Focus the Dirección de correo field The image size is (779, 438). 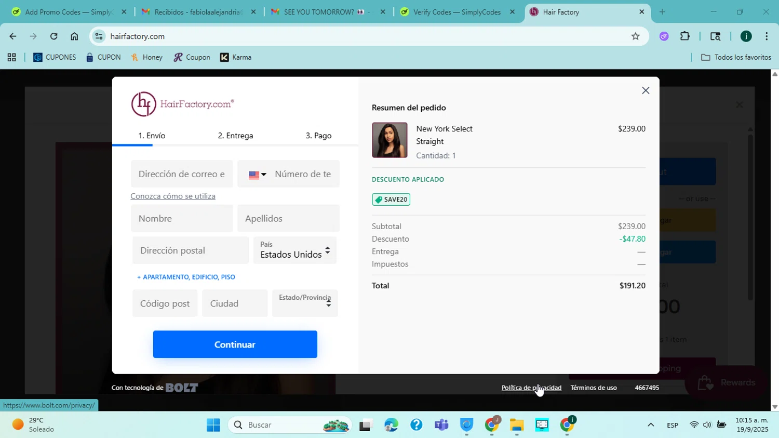point(182,174)
